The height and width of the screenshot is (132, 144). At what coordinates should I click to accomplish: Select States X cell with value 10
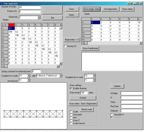point(140,22)
